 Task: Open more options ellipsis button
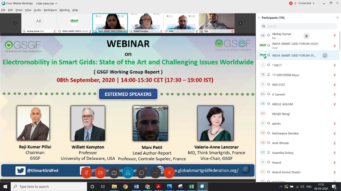155,173
